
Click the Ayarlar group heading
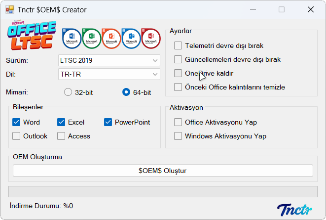click(181, 31)
